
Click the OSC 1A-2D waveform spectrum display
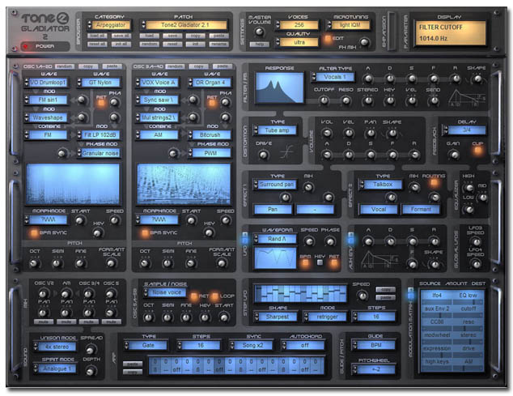tap(73, 185)
